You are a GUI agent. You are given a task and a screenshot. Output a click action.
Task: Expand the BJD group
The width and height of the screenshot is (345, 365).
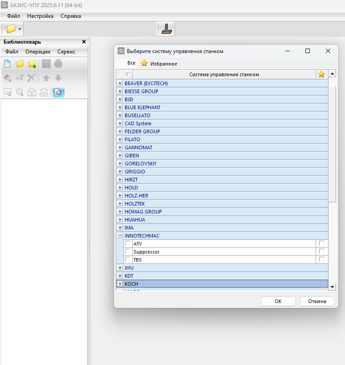120,99
